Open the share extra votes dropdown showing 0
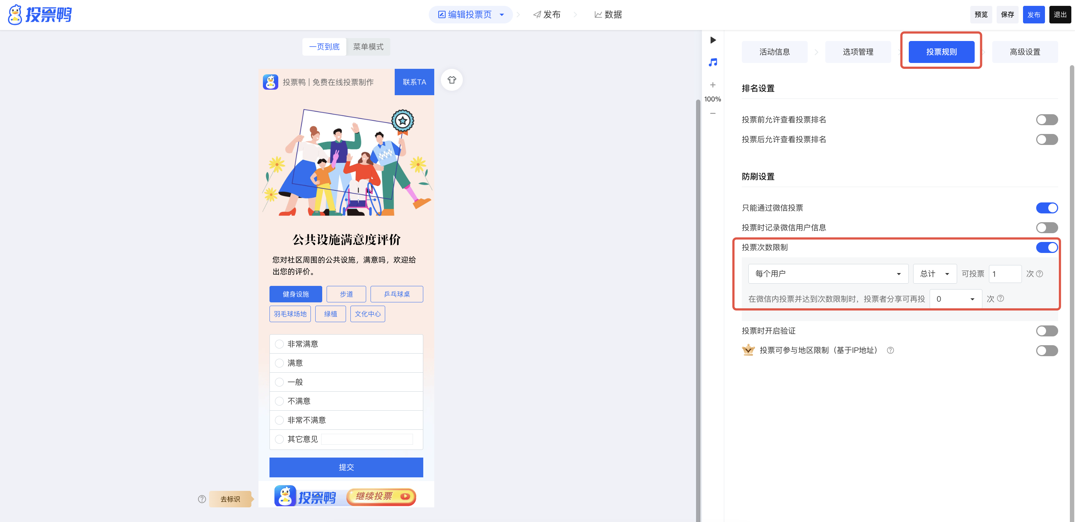Image resolution: width=1075 pixels, height=522 pixels. (955, 299)
